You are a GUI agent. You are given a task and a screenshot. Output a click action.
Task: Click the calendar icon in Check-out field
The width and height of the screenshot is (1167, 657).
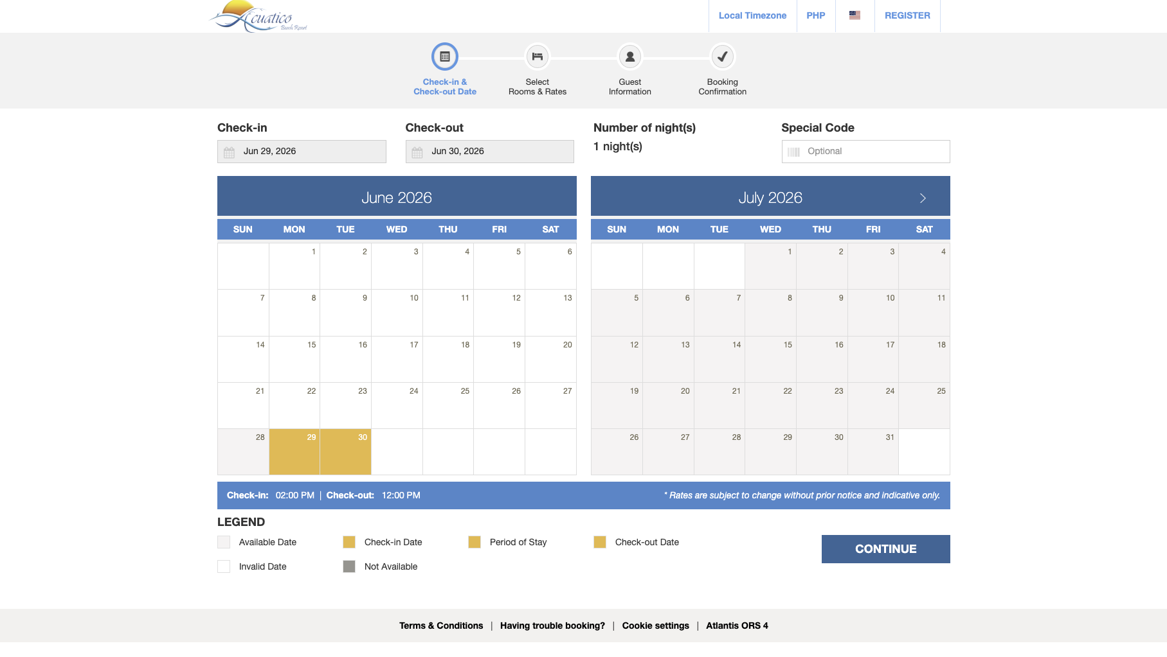(417, 152)
